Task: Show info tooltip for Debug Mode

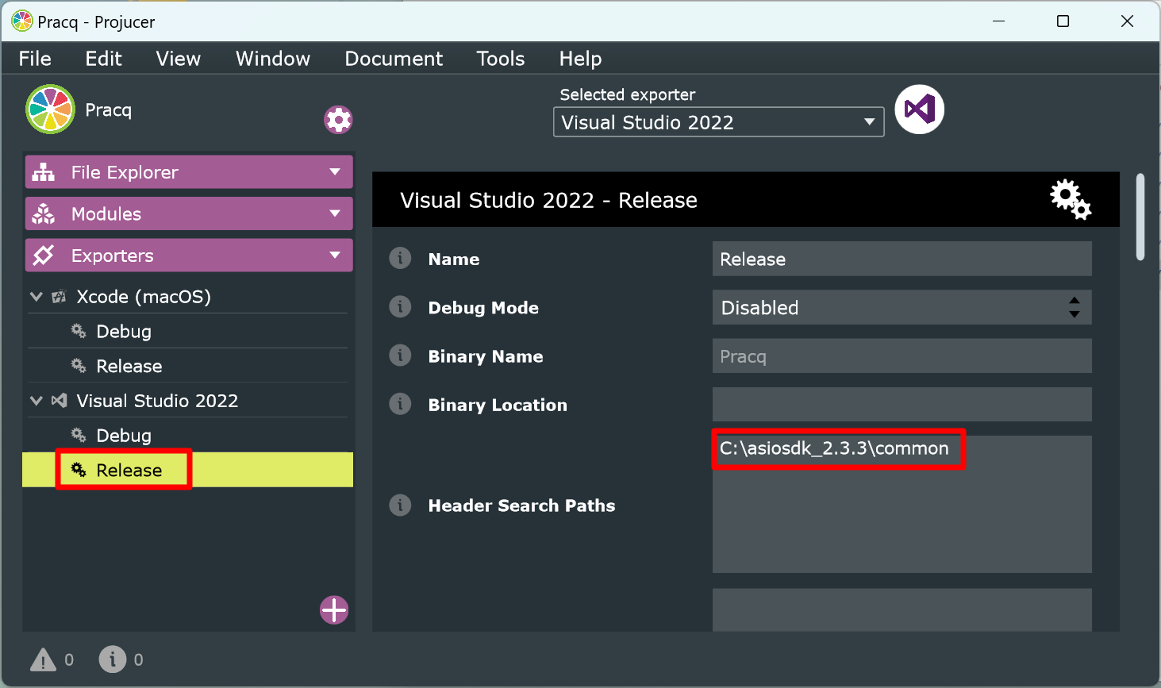Action: pyautogui.click(x=400, y=306)
